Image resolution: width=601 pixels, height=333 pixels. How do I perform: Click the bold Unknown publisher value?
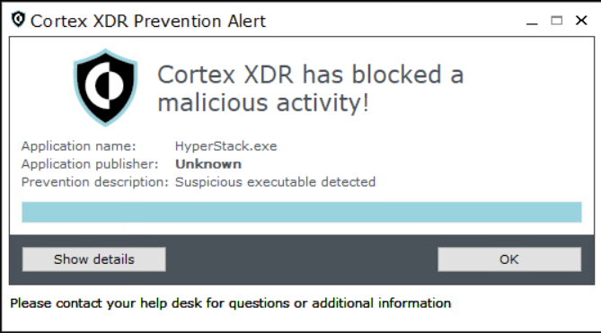[208, 164]
